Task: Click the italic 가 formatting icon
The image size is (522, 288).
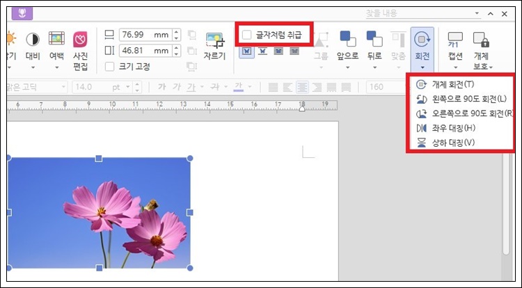Action: click(x=177, y=87)
